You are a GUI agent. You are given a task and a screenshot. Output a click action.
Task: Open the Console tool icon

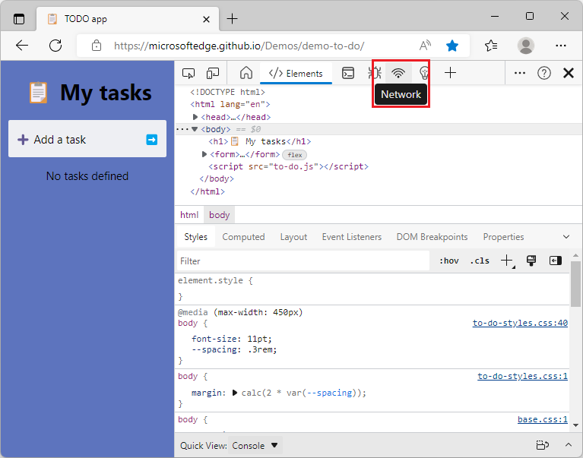click(348, 73)
